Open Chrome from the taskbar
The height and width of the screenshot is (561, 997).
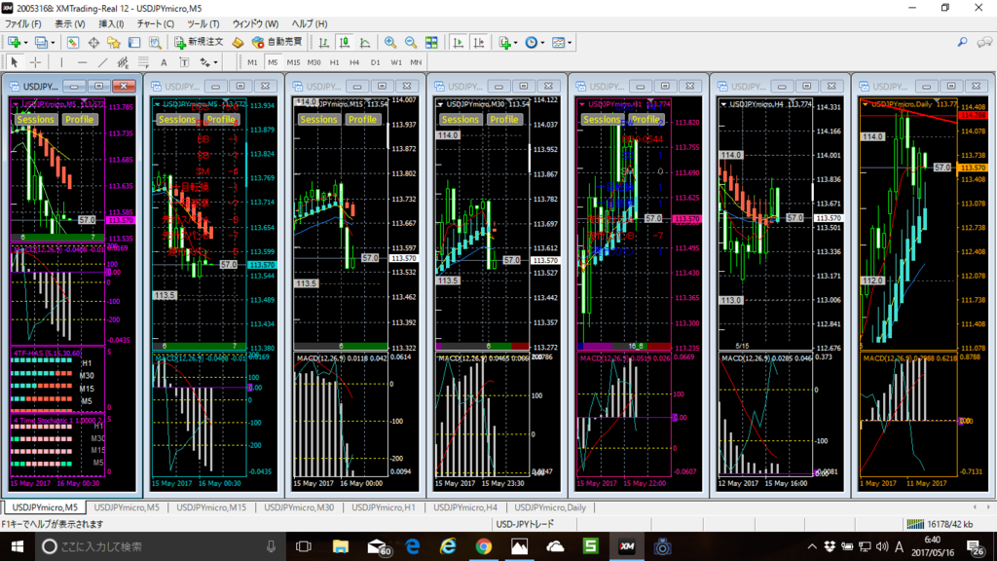(484, 546)
